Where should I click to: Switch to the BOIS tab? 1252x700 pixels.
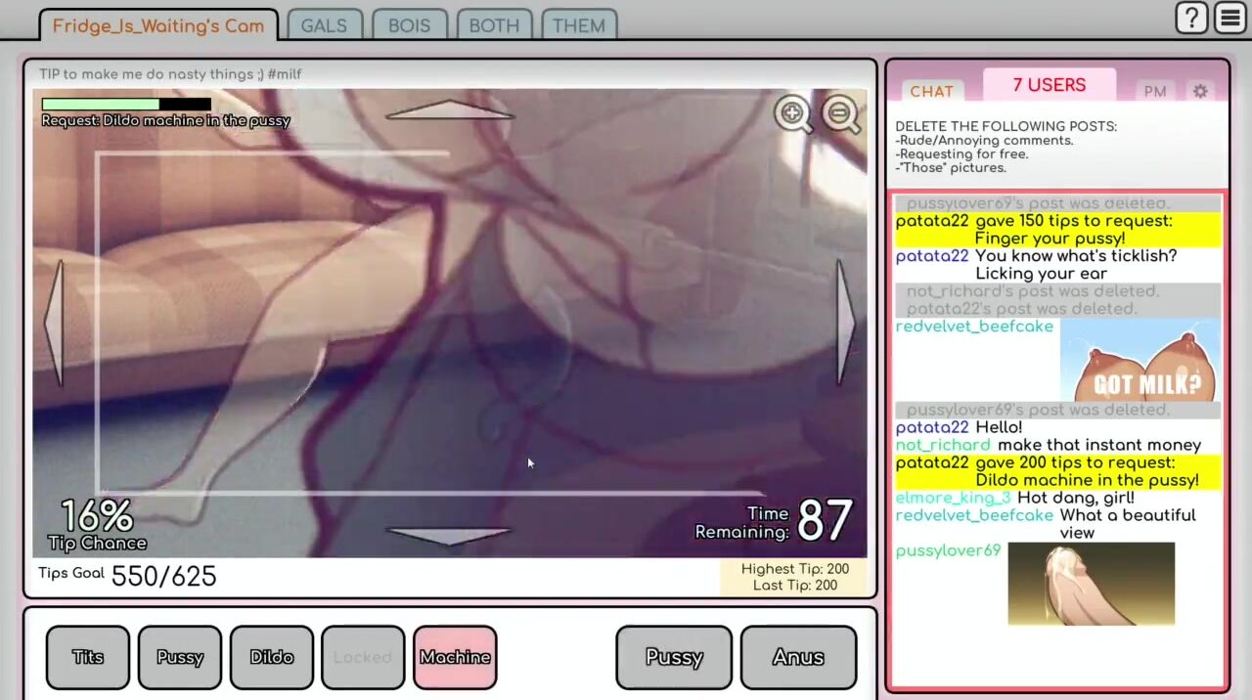409,25
